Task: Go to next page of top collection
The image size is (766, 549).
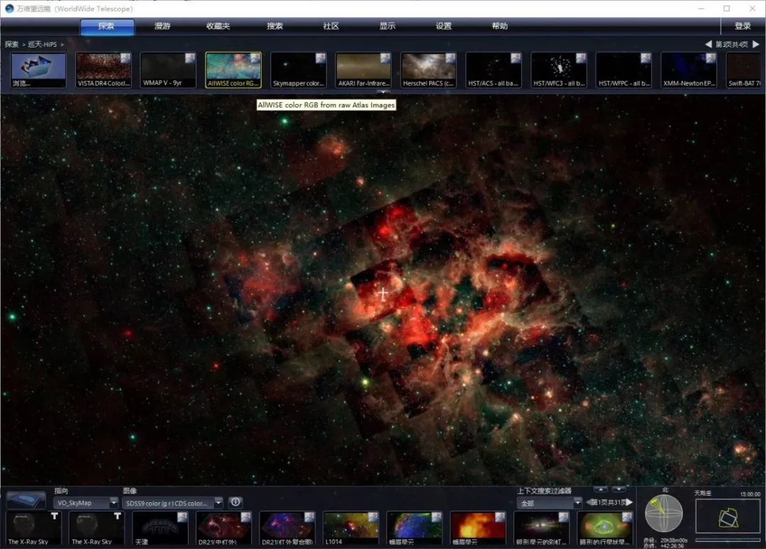Action: point(755,45)
